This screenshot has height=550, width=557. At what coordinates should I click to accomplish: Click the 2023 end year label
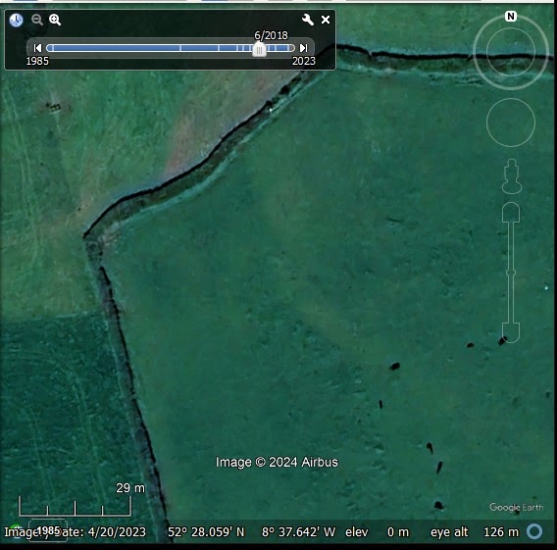point(304,61)
